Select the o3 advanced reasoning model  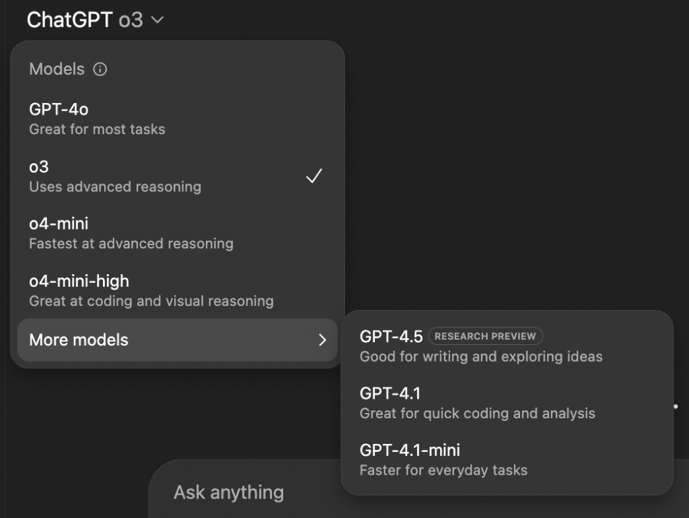pos(178,176)
